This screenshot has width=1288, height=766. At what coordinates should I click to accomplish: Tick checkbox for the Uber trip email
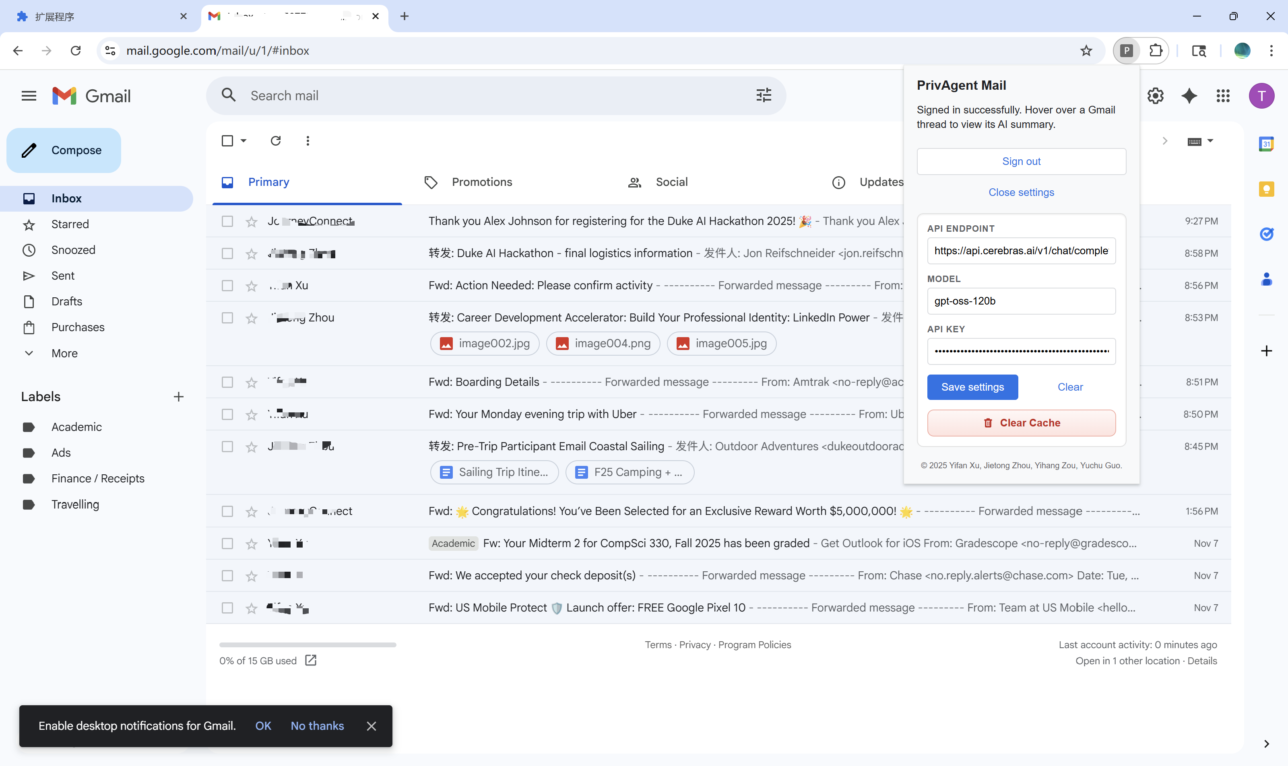[227, 414]
